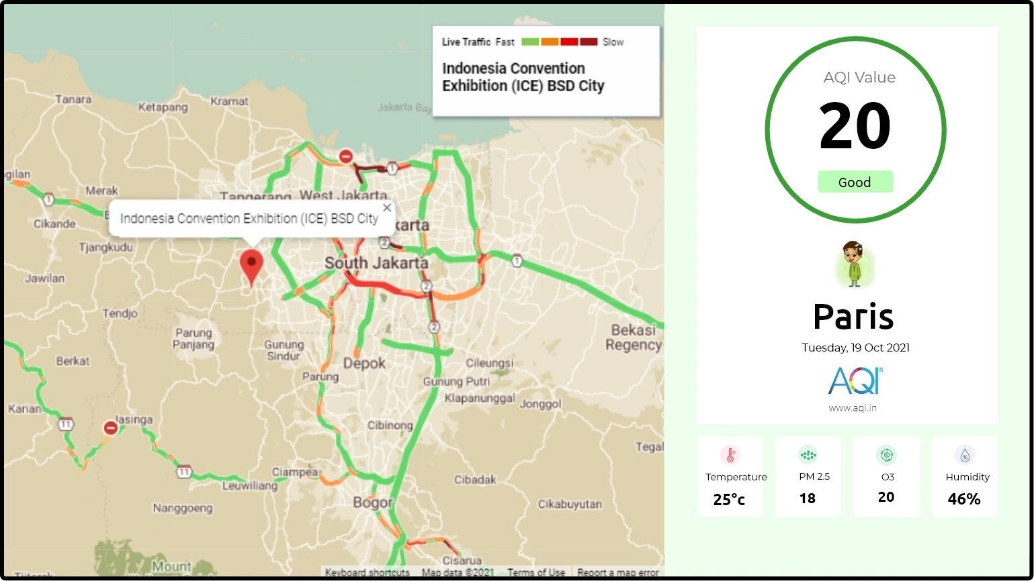The image size is (1034, 581).
Task: Click the Jawilan map label
Action: [x=45, y=278]
